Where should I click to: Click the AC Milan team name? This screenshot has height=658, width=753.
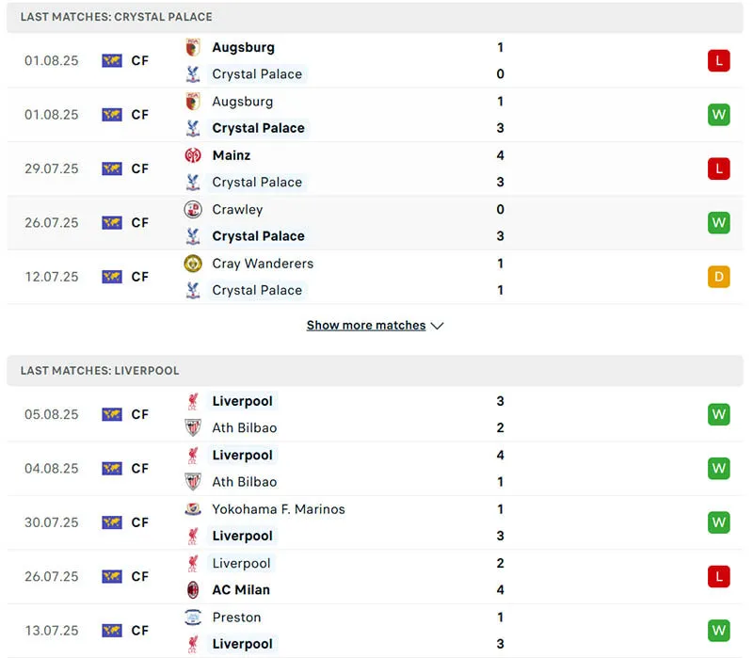pyautogui.click(x=241, y=589)
